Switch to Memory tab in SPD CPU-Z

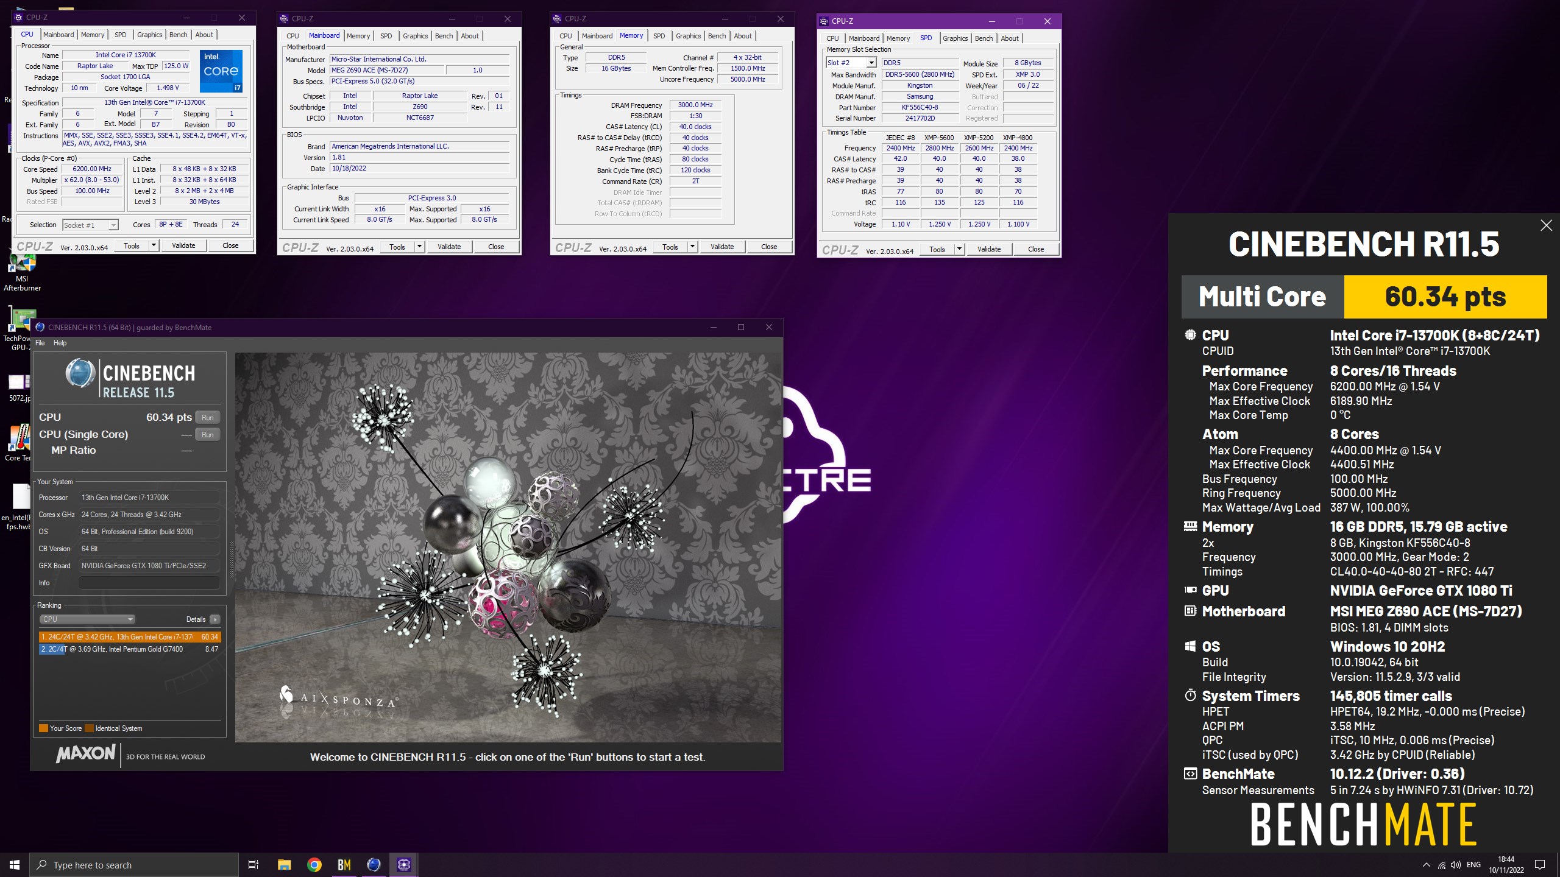coord(898,38)
